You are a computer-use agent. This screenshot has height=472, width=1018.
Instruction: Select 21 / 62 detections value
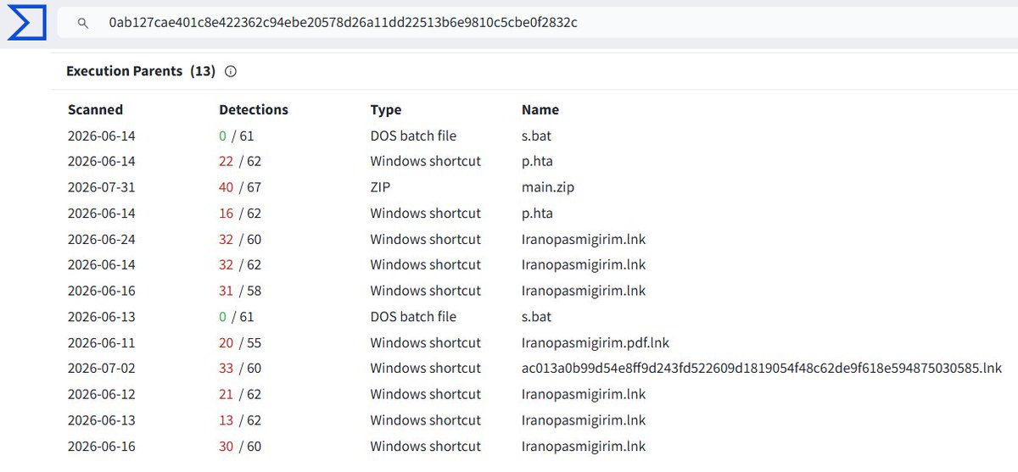tap(240, 394)
